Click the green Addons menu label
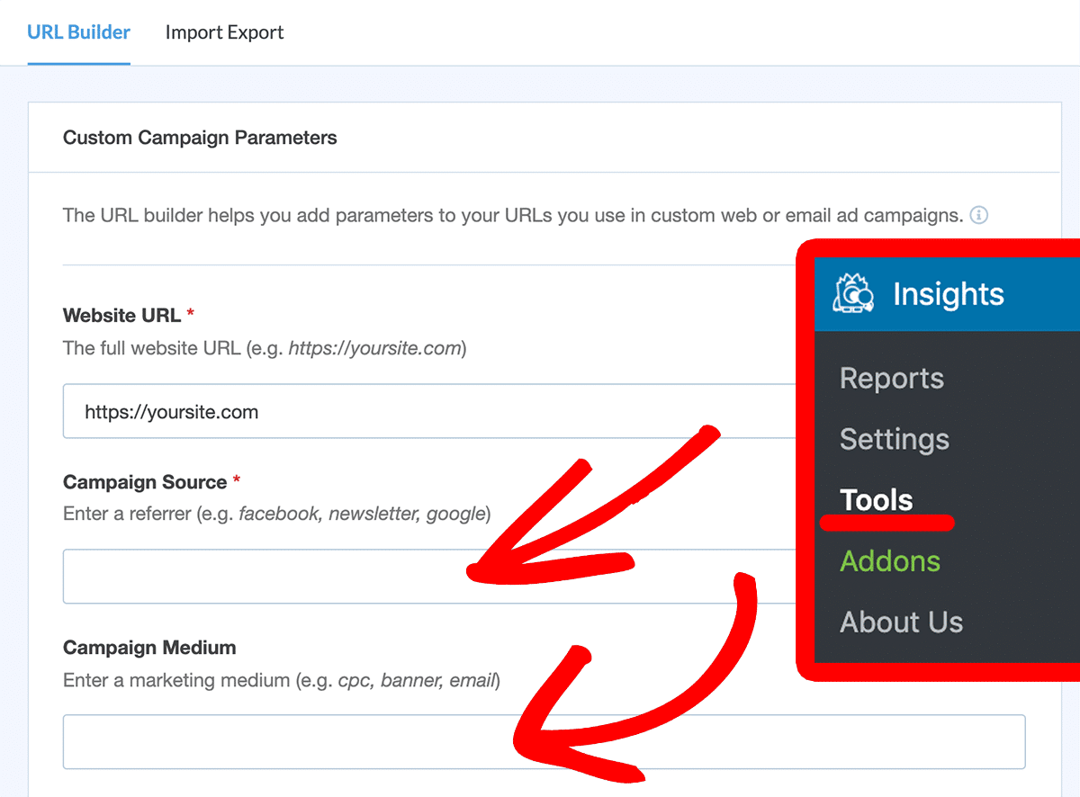The width and height of the screenshot is (1080, 797). point(890,560)
